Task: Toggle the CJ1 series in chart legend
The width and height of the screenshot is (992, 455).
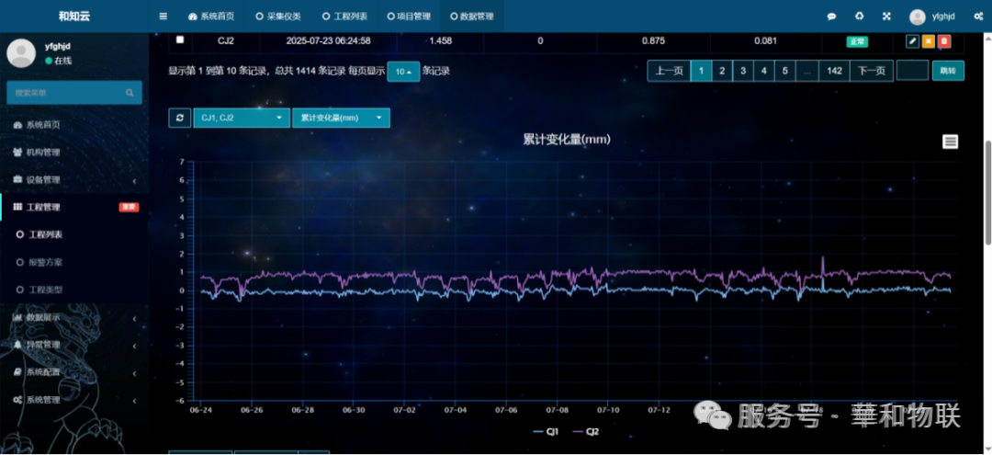Action: click(546, 432)
